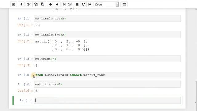Click the Out[12] prompt label

point(25,41)
